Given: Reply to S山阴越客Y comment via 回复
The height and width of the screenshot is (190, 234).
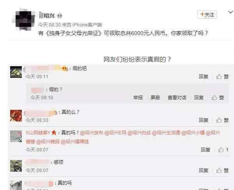Looking at the screenshot, I should pyautogui.click(x=206, y=150).
